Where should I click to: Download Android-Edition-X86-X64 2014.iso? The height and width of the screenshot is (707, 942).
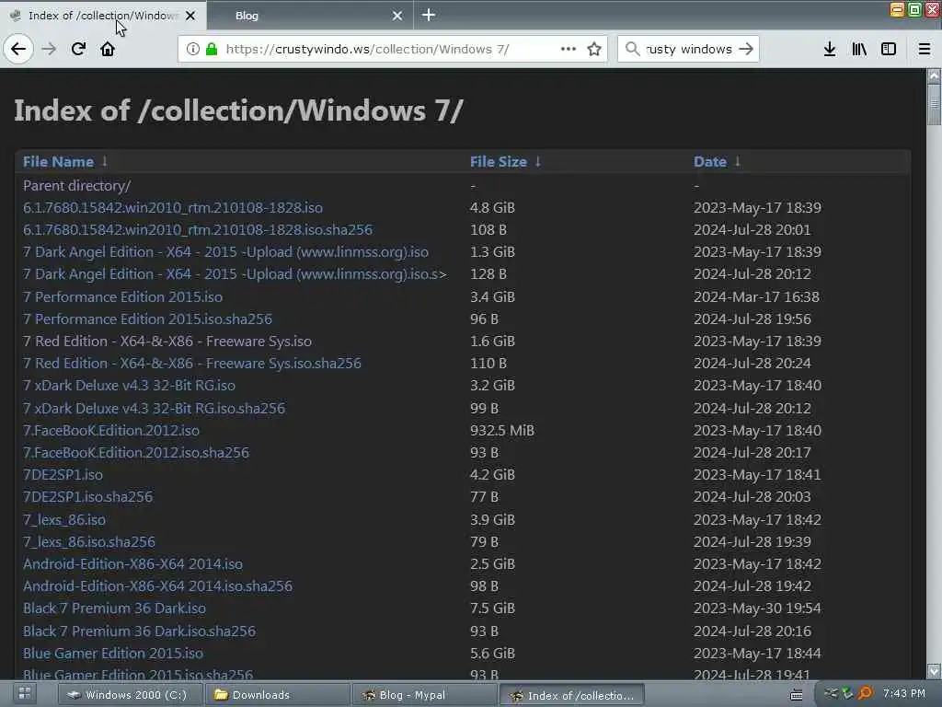[x=132, y=564]
